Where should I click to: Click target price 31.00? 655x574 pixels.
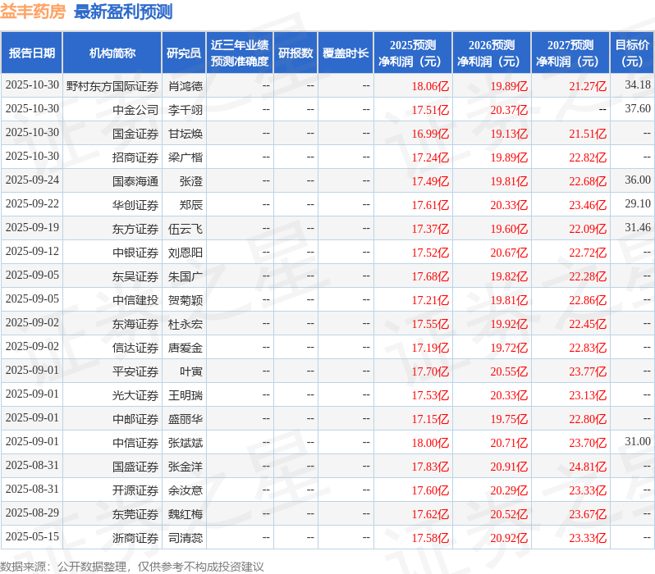pos(638,442)
